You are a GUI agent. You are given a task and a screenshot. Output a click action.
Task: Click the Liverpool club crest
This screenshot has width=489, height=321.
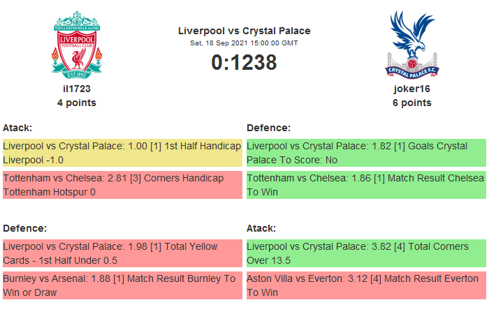(x=77, y=44)
